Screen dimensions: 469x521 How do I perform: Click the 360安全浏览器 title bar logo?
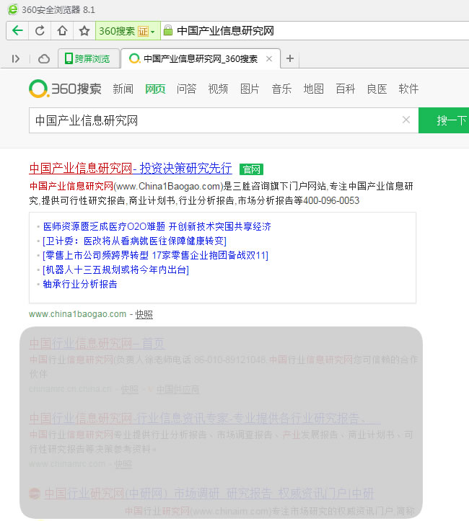[13, 9]
